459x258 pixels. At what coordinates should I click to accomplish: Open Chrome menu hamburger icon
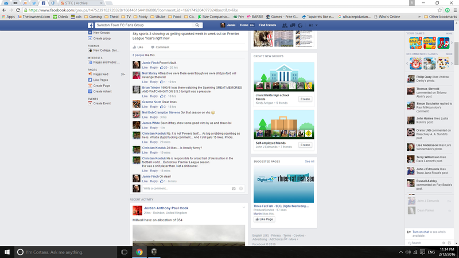click(455, 10)
